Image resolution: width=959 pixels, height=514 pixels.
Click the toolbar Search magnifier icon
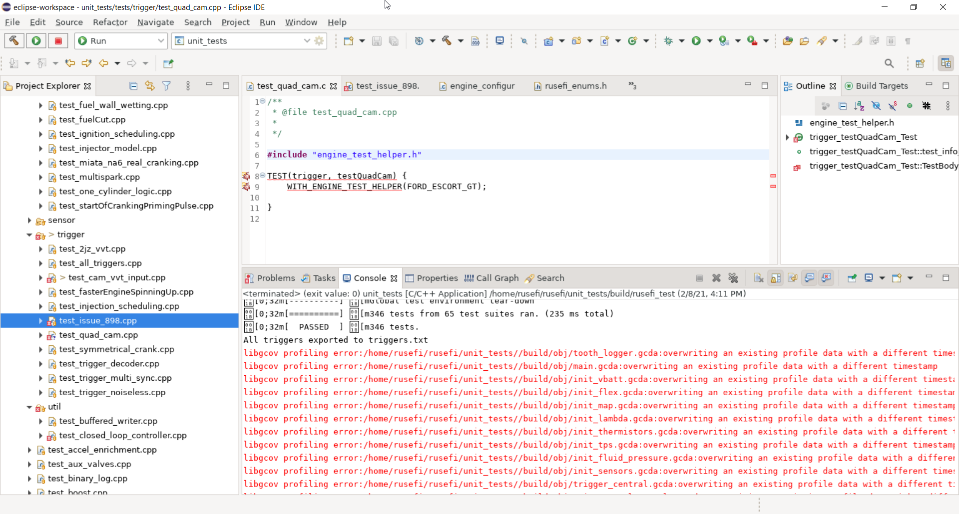point(889,63)
